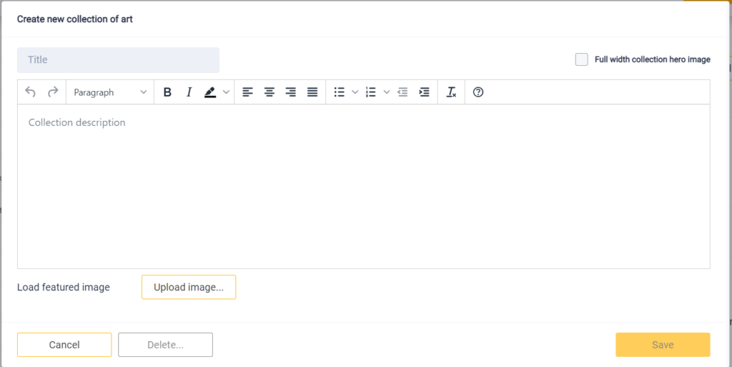Click the Undo arrow icon
The width and height of the screenshot is (732, 367).
click(30, 92)
